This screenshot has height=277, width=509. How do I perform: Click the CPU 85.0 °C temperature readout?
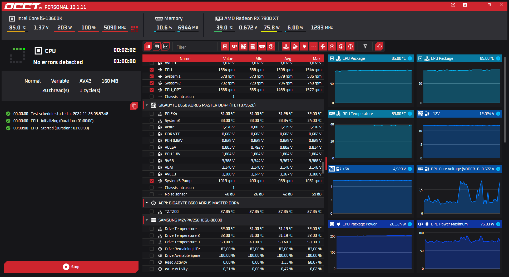(17, 28)
